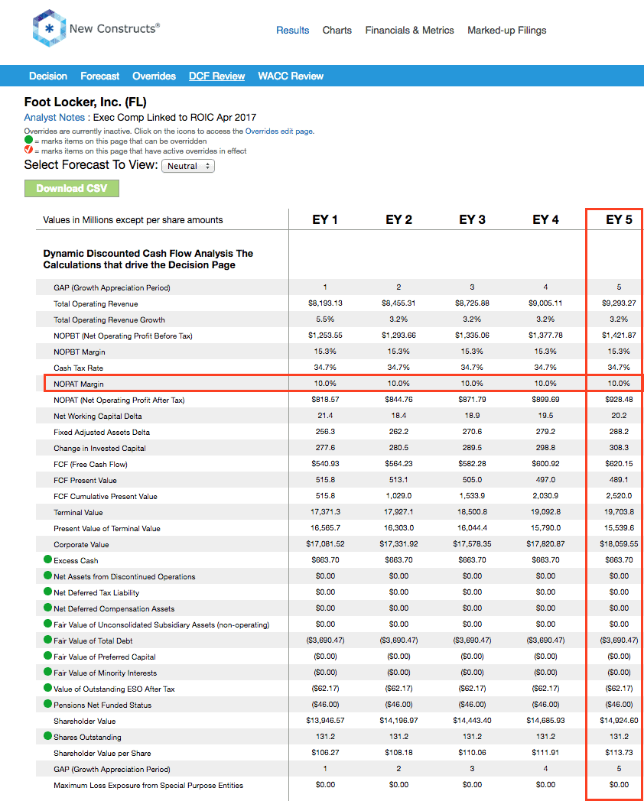Open the Select Forecast To View dropdown

[x=188, y=166]
